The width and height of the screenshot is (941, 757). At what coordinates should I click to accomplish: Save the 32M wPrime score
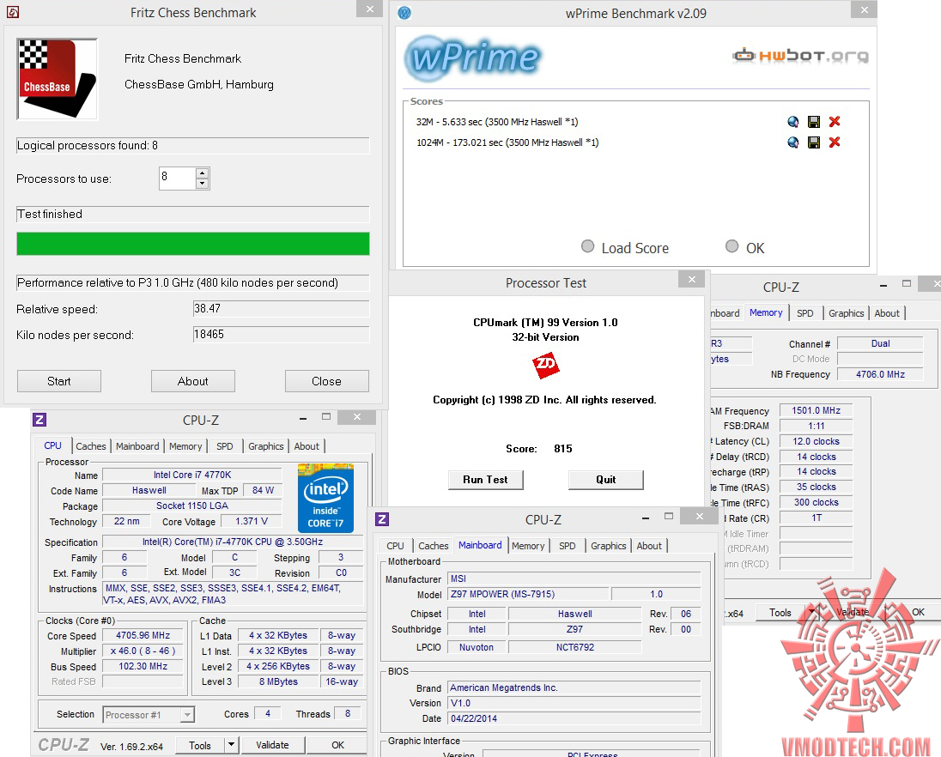click(x=814, y=122)
